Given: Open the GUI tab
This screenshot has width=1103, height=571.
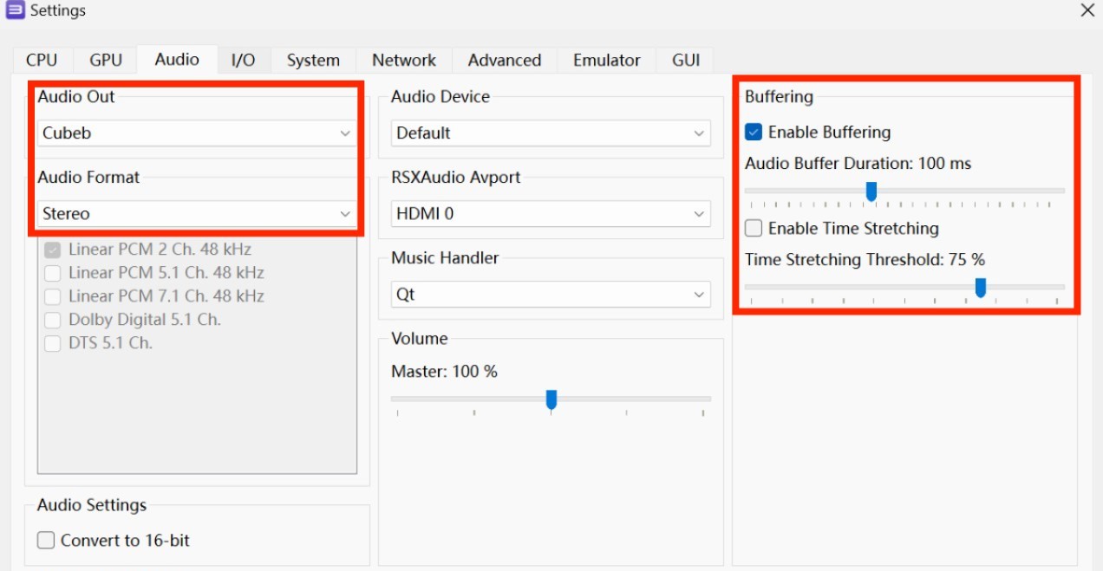Looking at the screenshot, I should point(686,60).
